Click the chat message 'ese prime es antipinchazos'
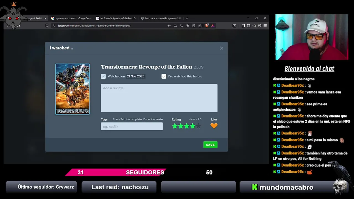Image resolution: width=354 pixels, height=199 pixels. (300, 107)
